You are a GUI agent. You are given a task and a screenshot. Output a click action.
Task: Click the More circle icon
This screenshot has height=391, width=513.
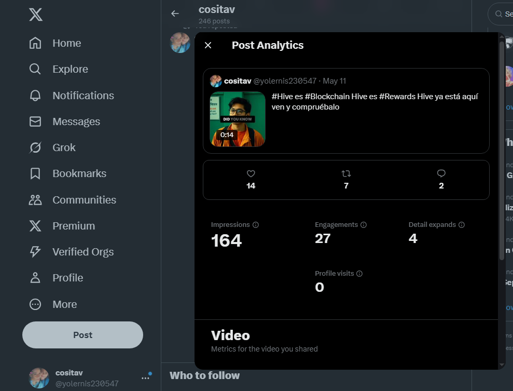[35, 304]
